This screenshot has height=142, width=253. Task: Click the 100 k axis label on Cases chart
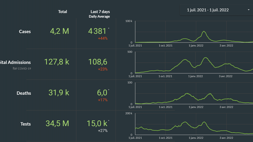click(x=129, y=21)
